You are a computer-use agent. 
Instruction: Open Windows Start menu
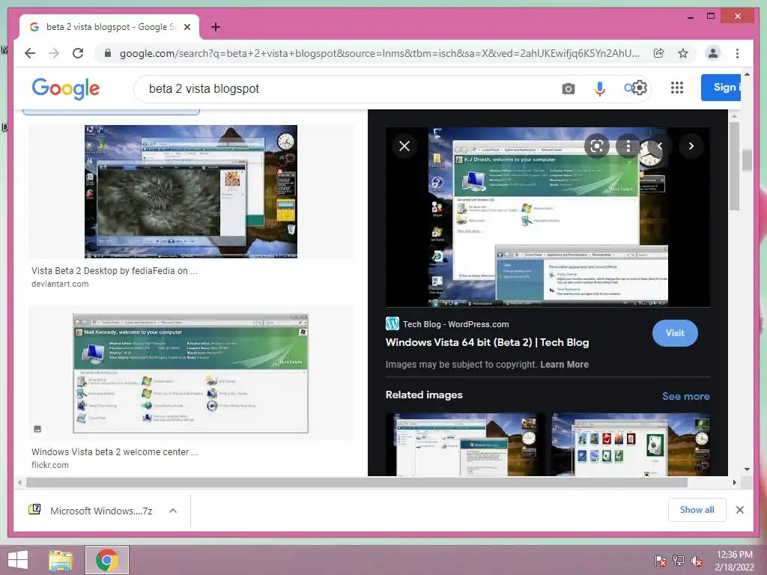(18, 560)
